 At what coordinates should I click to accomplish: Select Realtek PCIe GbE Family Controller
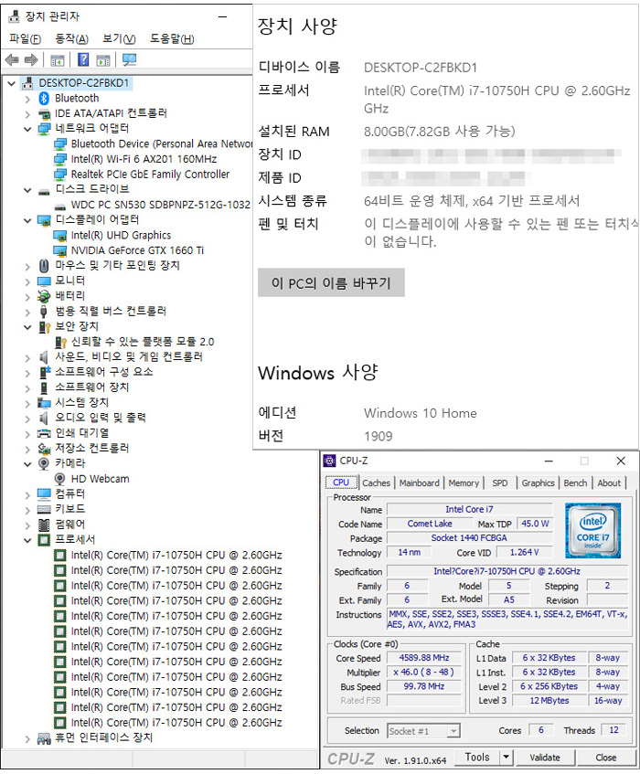coord(150,175)
